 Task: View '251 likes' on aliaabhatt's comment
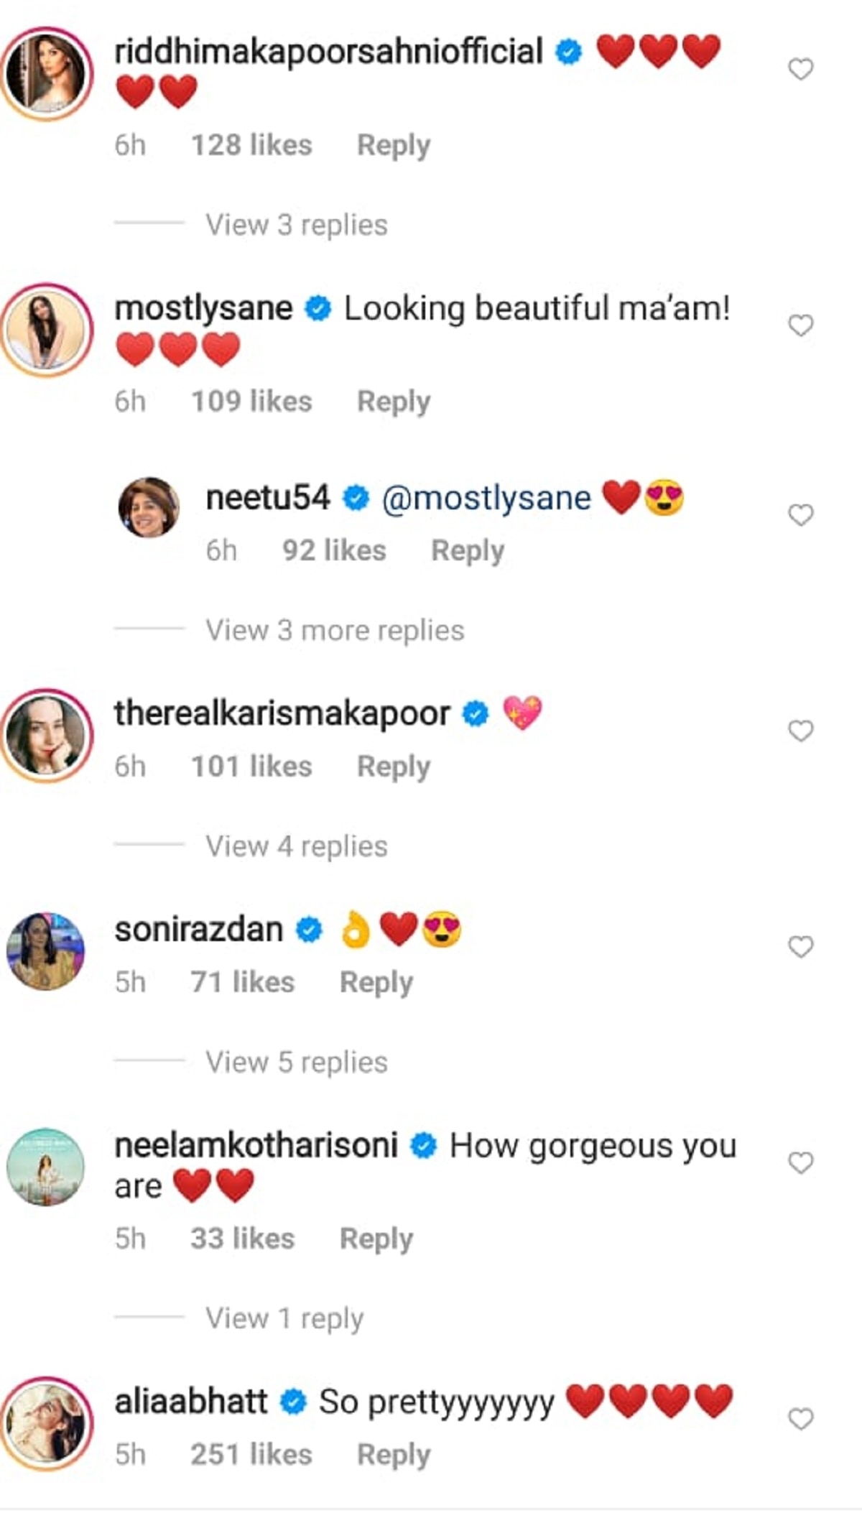[251, 1455]
